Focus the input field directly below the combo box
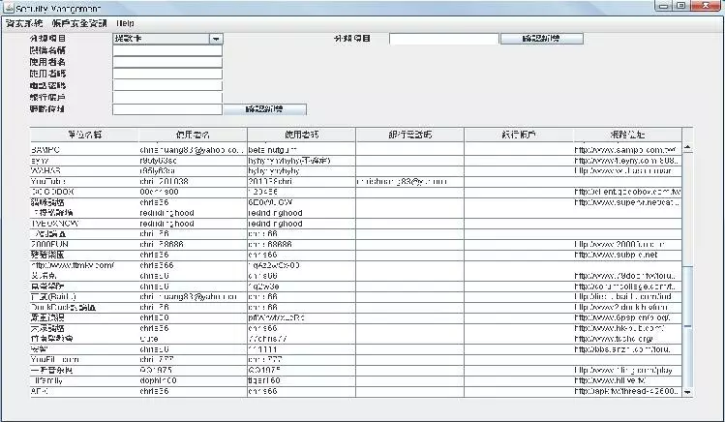The width and height of the screenshot is (725, 422). point(167,50)
